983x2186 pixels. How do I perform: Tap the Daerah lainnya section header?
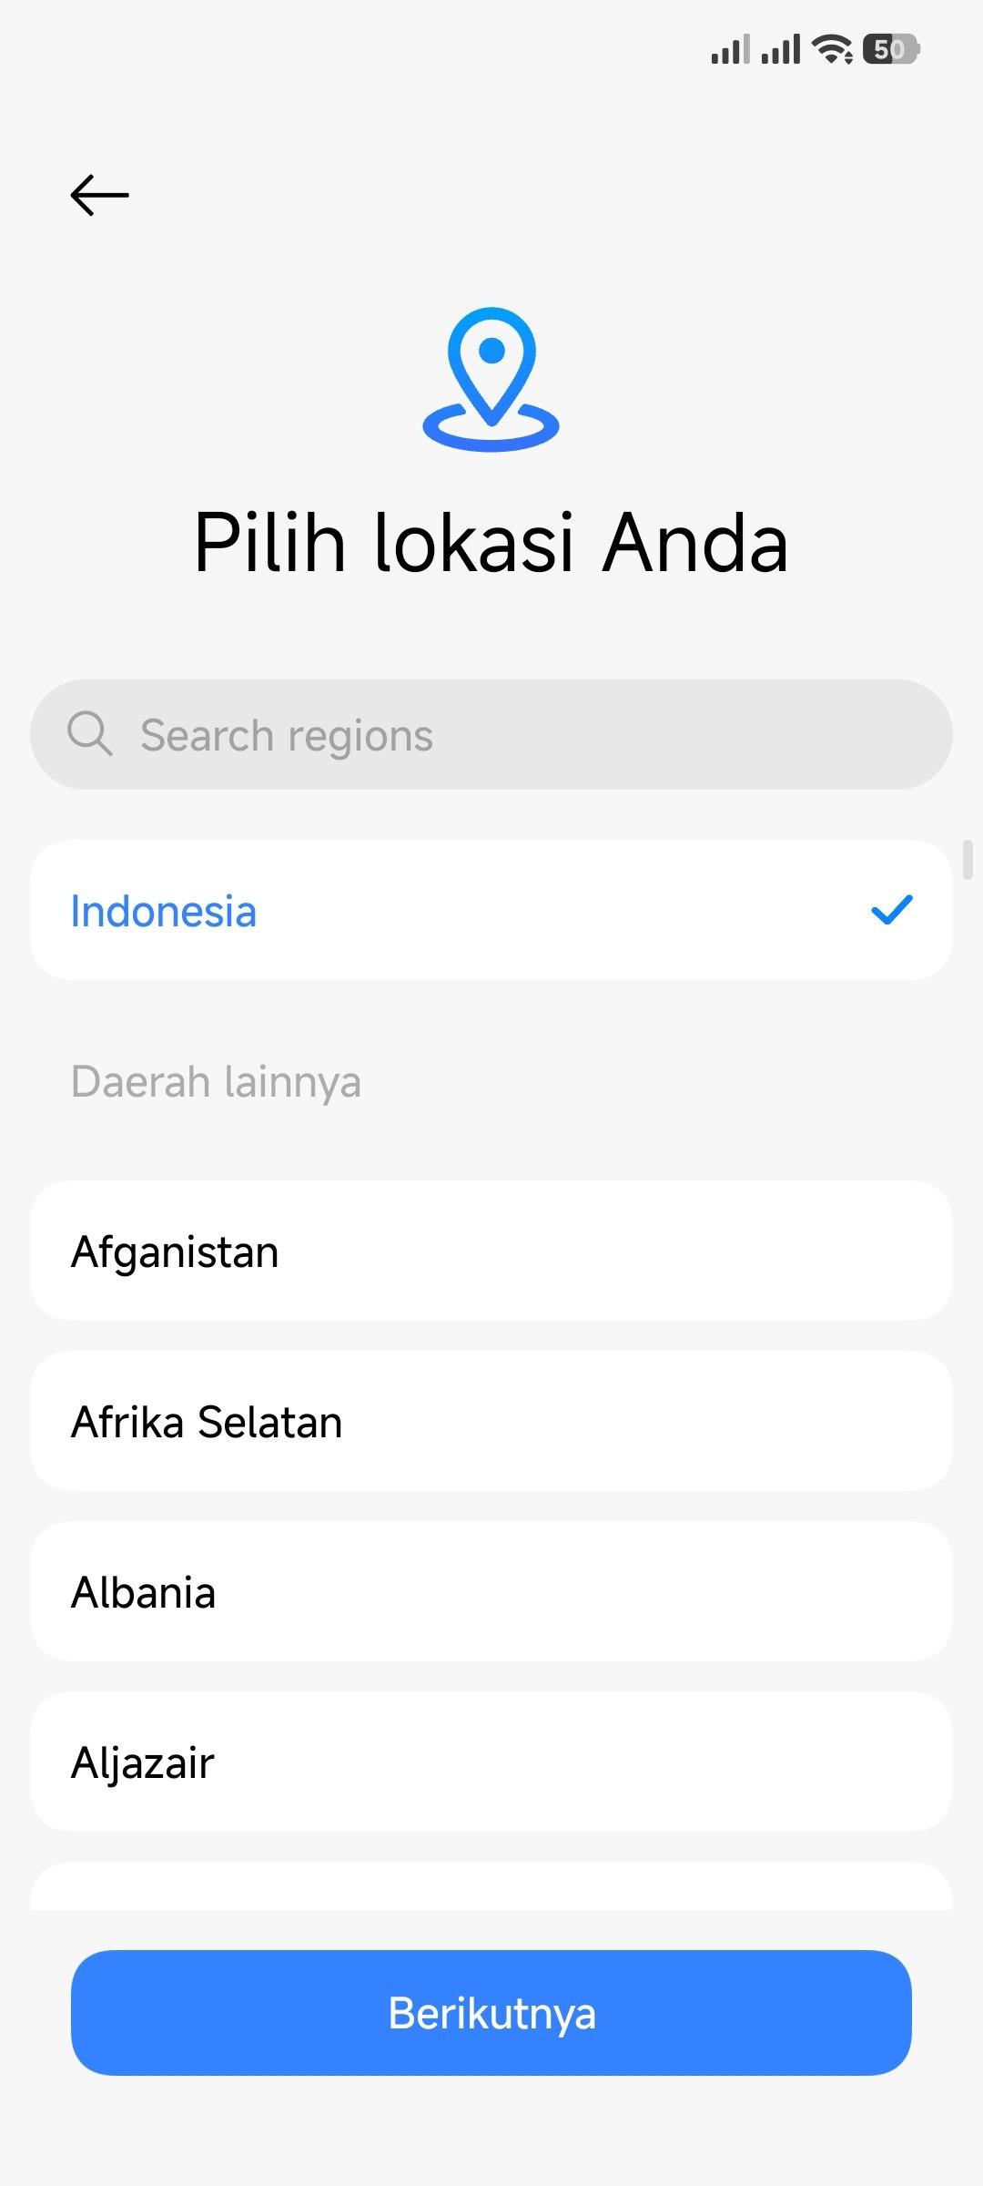[x=217, y=1082]
